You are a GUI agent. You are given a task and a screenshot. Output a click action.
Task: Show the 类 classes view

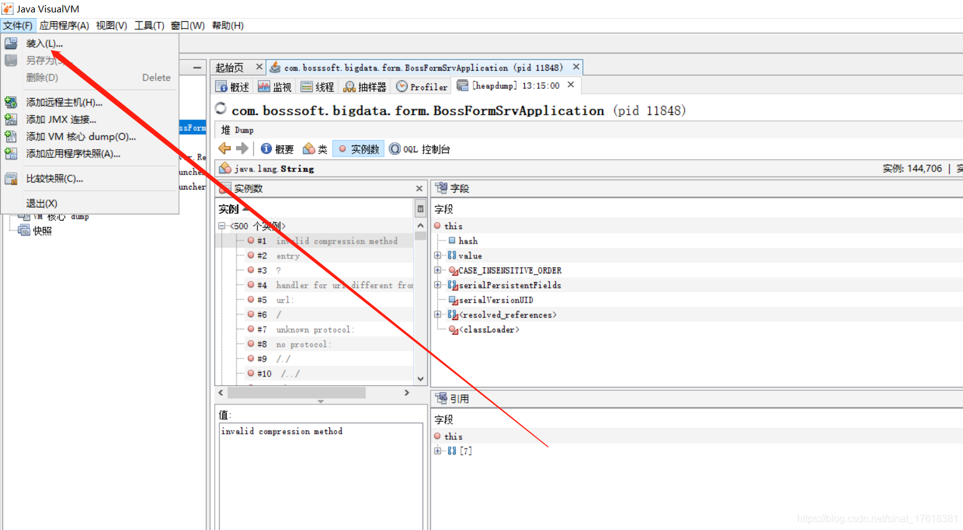[x=315, y=149]
